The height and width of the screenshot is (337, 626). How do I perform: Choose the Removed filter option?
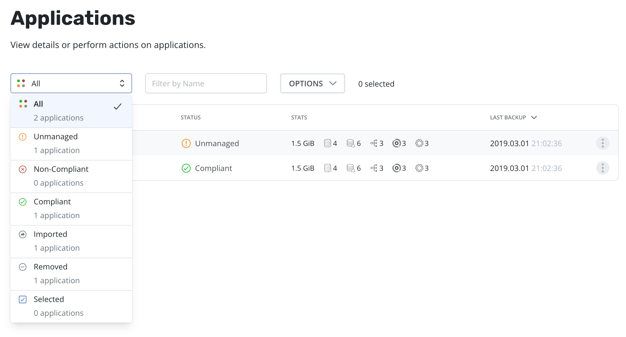(x=71, y=274)
